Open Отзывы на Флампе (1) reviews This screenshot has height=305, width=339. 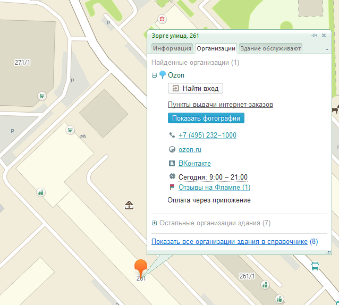pyautogui.click(x=214, y=187)
